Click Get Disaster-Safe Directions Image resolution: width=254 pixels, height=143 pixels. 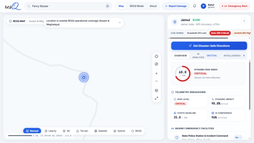pyautogui.click(x=209, y=46)
